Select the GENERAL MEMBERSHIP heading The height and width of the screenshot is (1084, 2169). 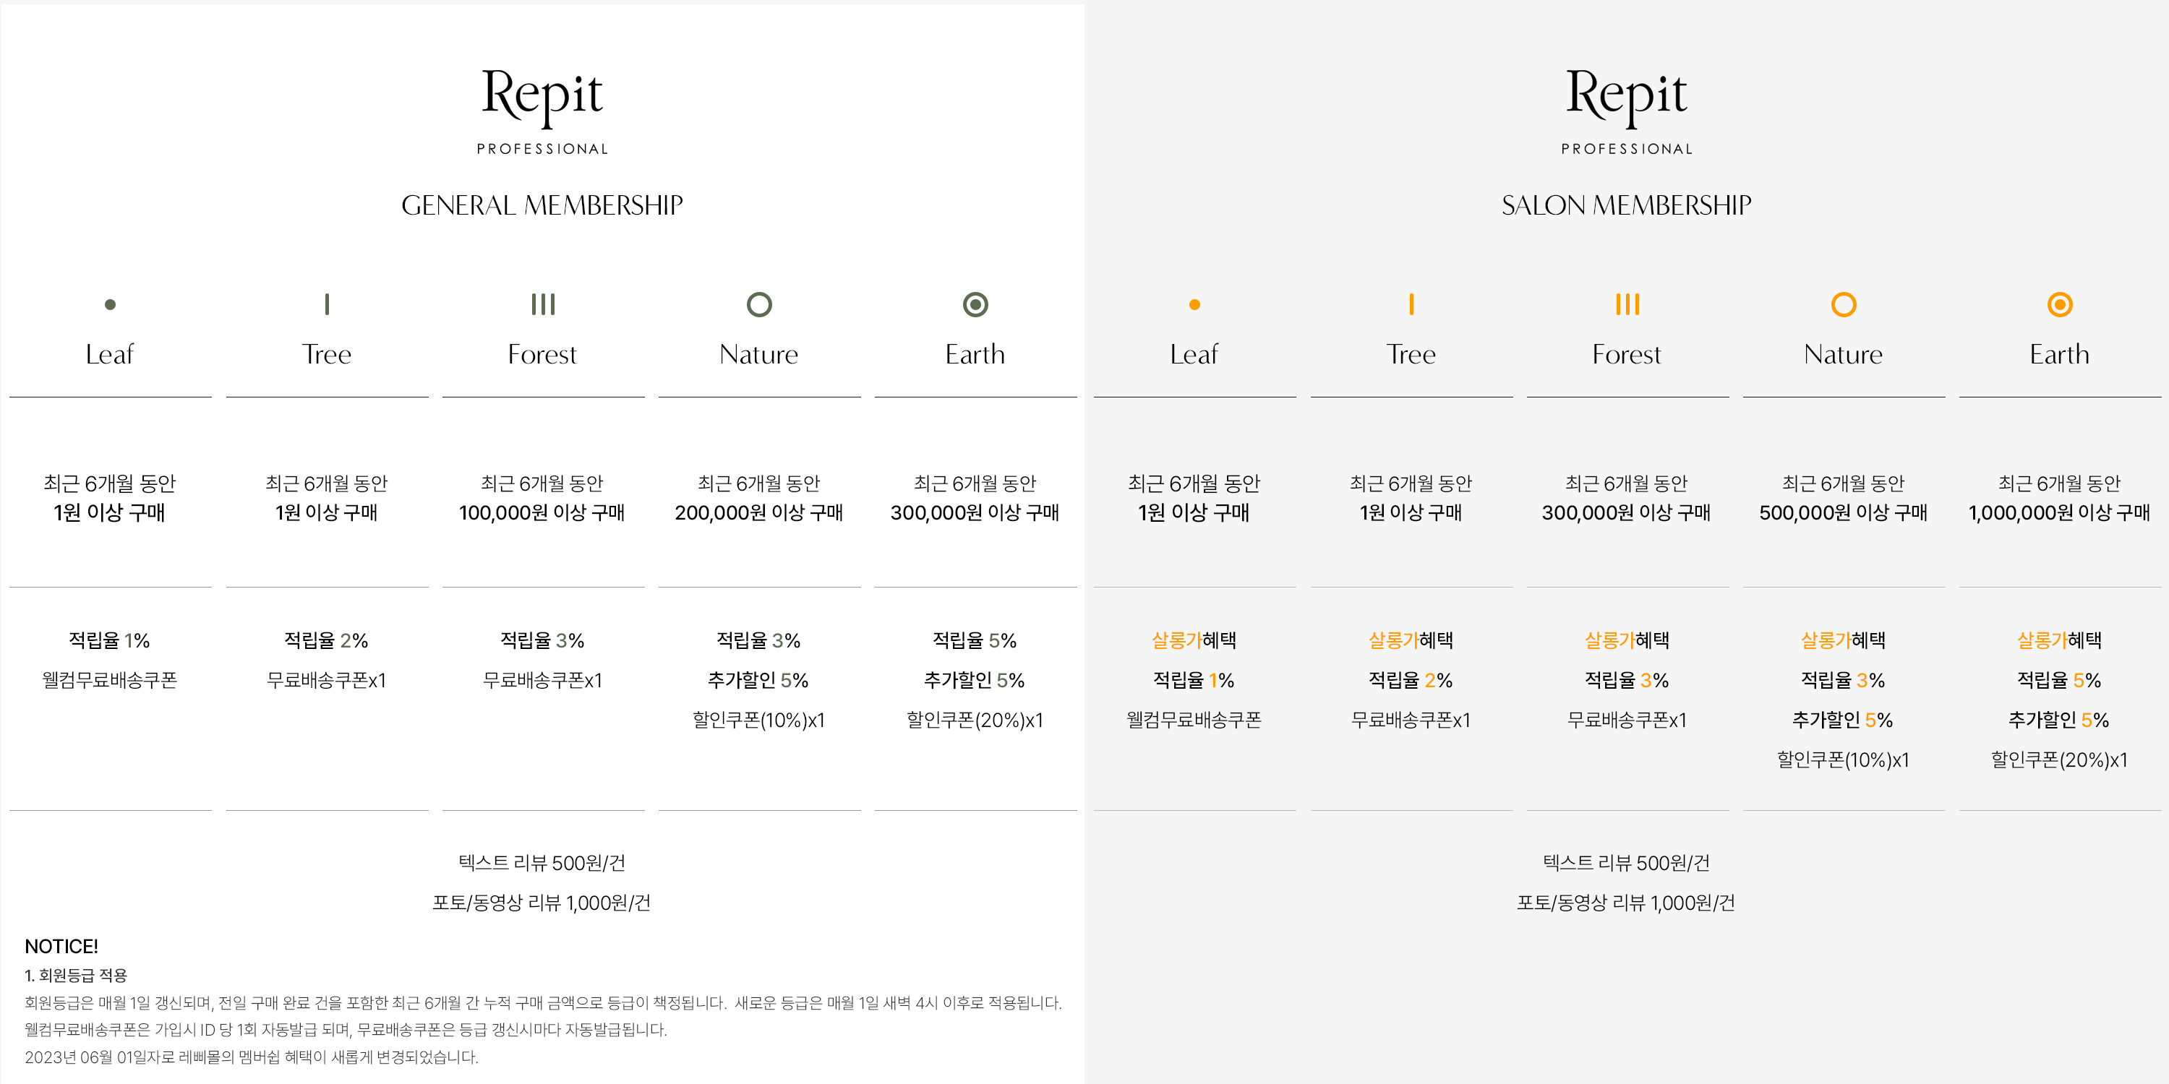tap(542, 205)
